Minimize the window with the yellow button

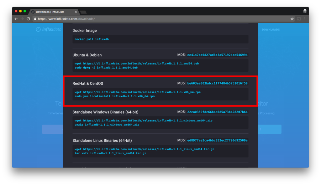20,11
